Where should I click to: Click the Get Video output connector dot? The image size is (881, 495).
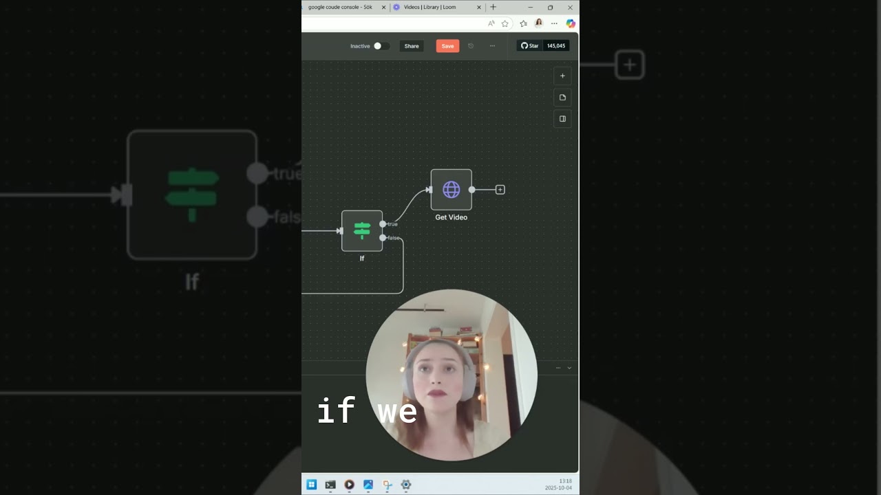point(471,190)
